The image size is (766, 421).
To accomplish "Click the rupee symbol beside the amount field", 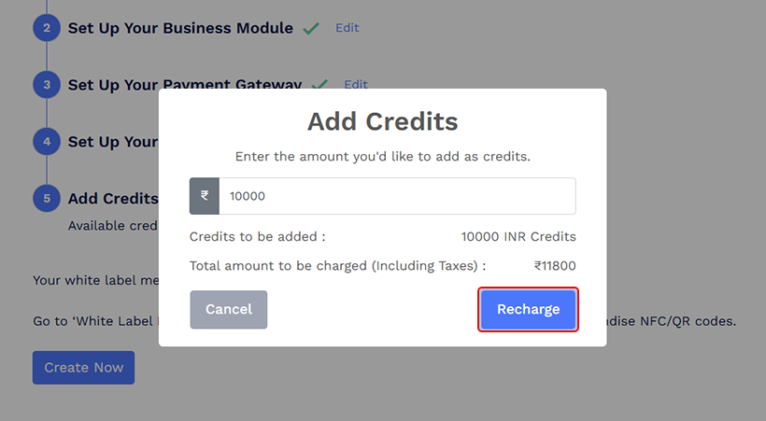I will tap(205, 196).
